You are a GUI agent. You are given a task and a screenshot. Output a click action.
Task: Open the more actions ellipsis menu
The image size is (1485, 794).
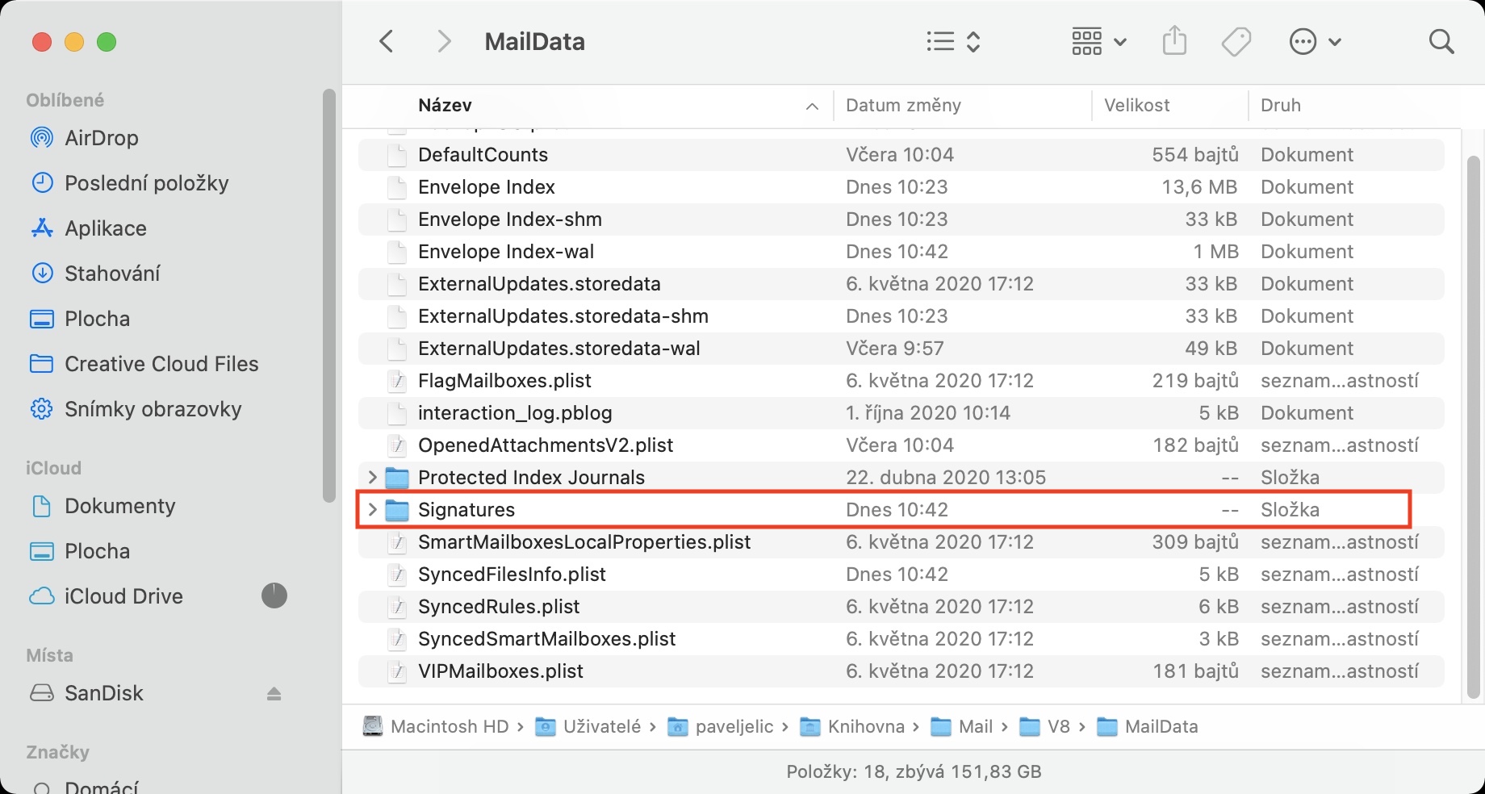1315,42
